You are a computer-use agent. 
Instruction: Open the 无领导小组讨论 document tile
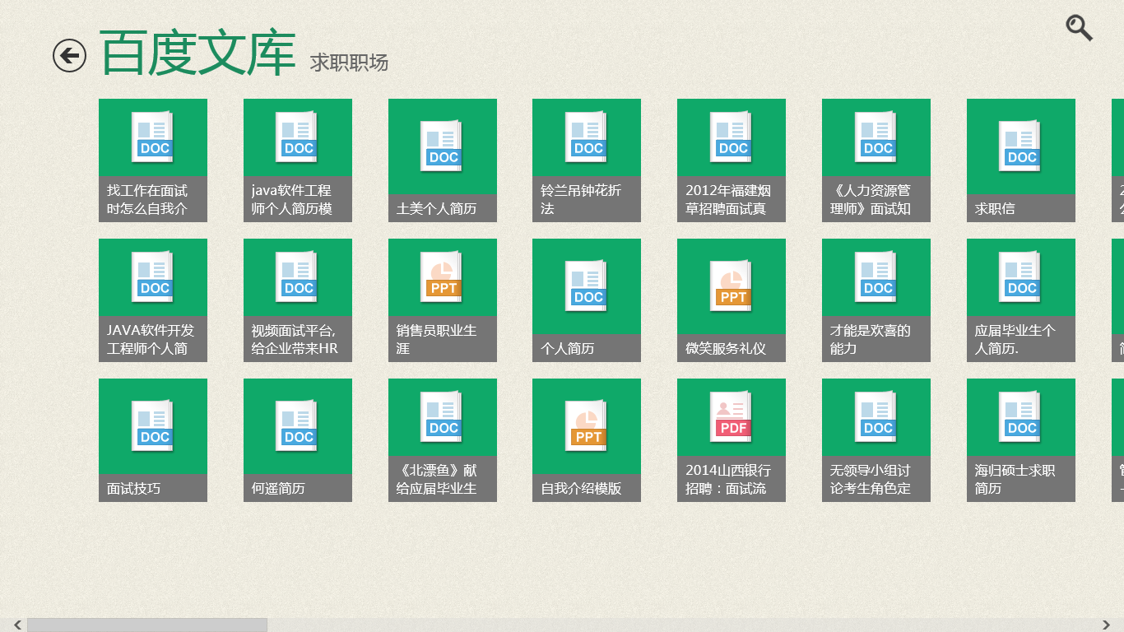876,439
